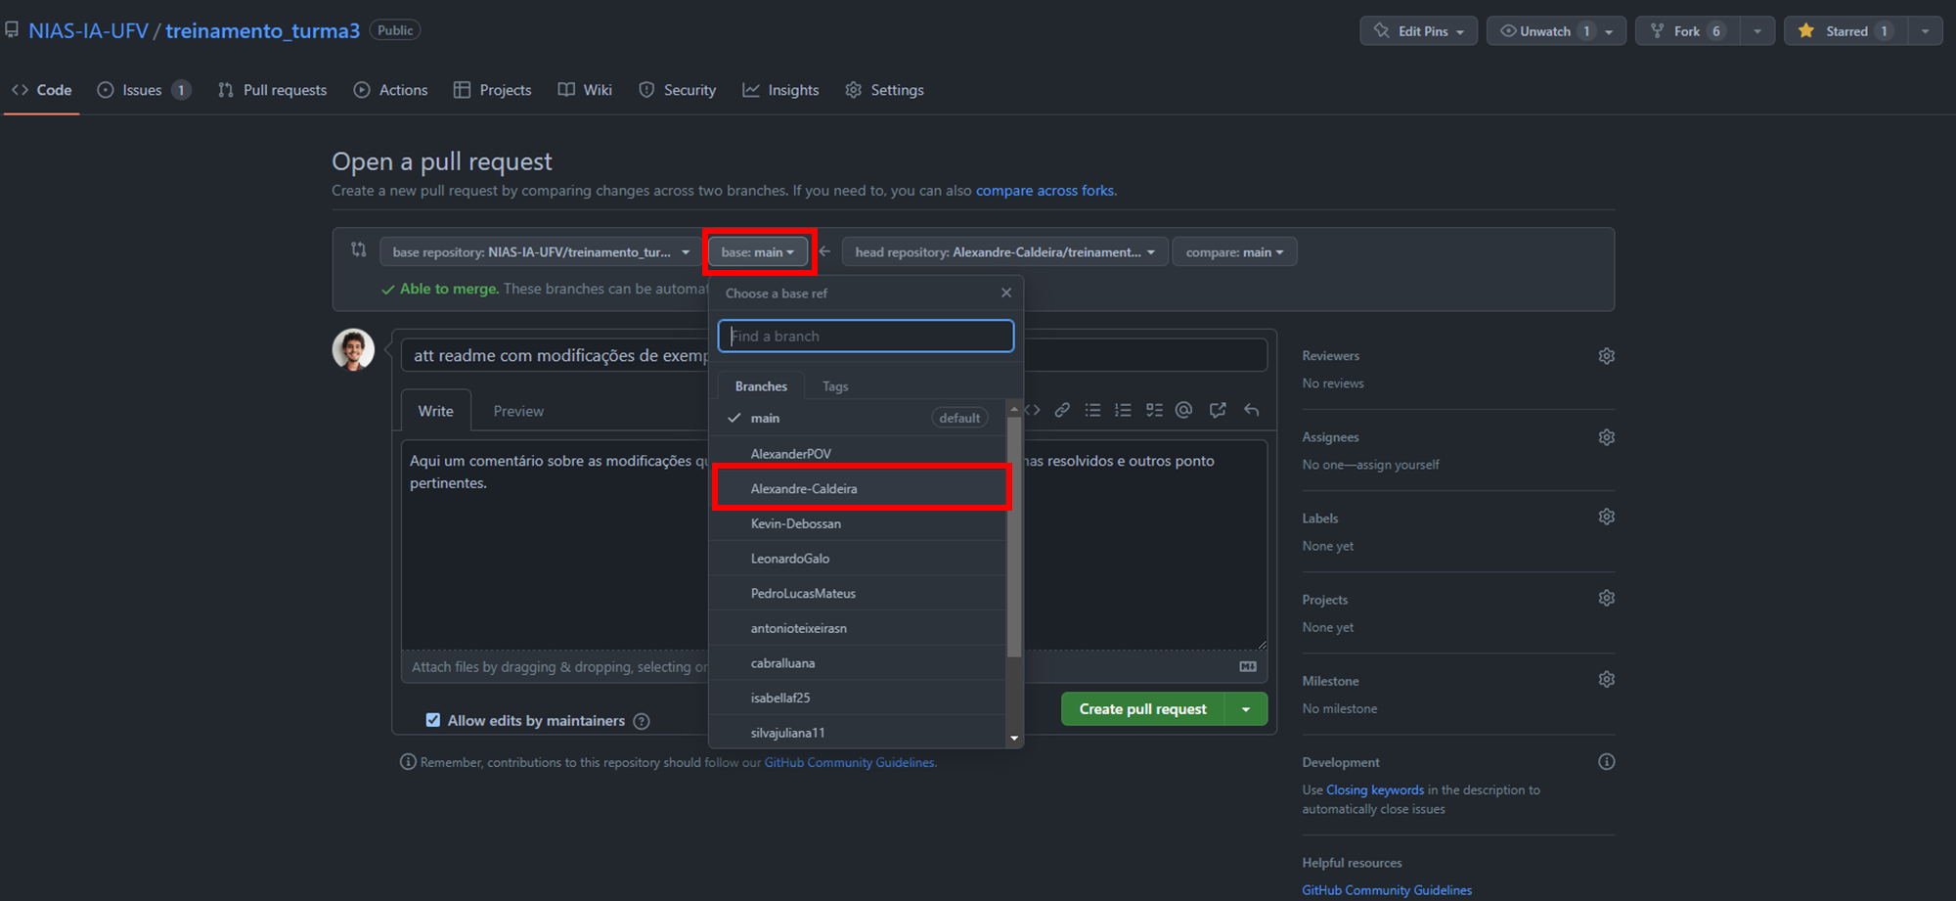1956x901 pixels.
Task: Open the head repository dropdown
Action: pyautogui.click(x=1004, y=252)
